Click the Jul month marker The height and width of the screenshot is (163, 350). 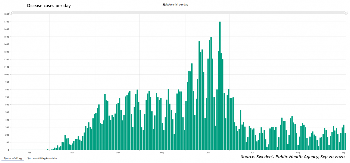[252, 153]
